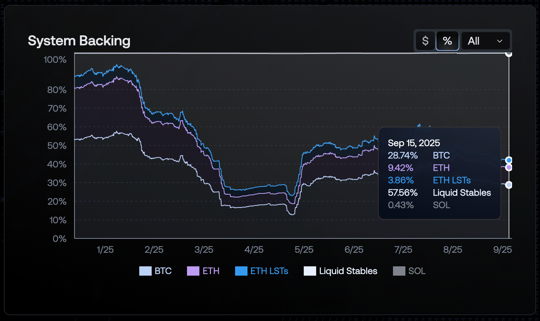
Task: Open the All time range dropdown
Action: tap(485, 41)
